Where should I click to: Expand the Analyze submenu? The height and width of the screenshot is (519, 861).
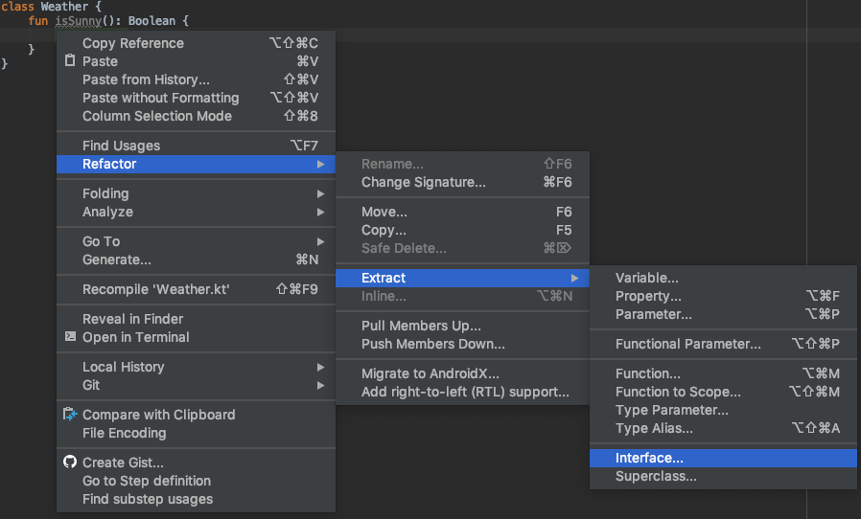coord(108,212)
